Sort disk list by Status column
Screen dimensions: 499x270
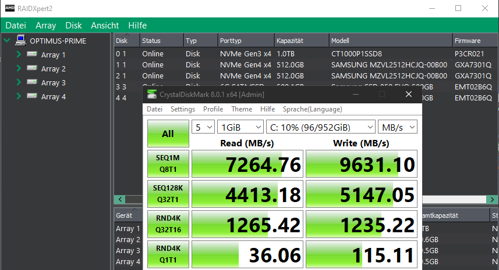(162, 41)
